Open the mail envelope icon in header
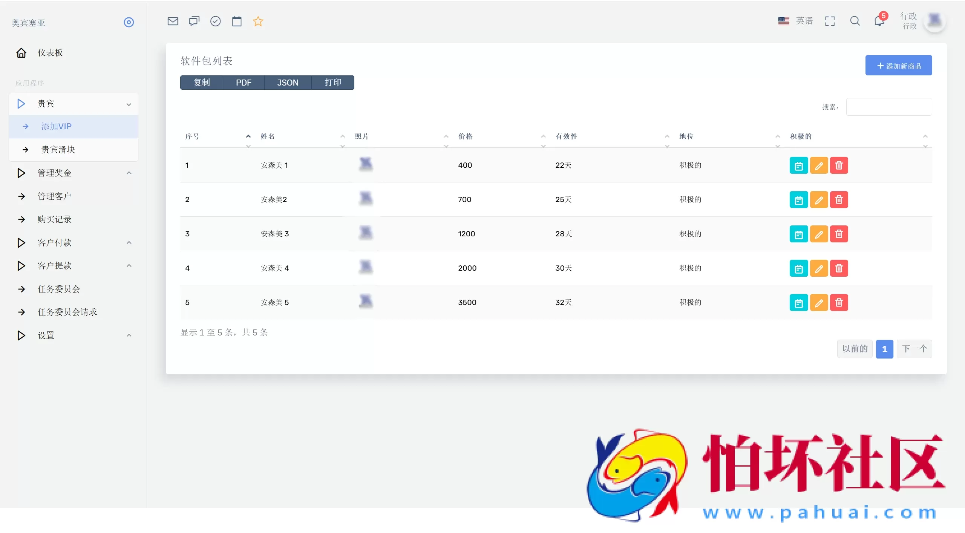The height and width of the screenshot is (533, 965). point(173,21)
